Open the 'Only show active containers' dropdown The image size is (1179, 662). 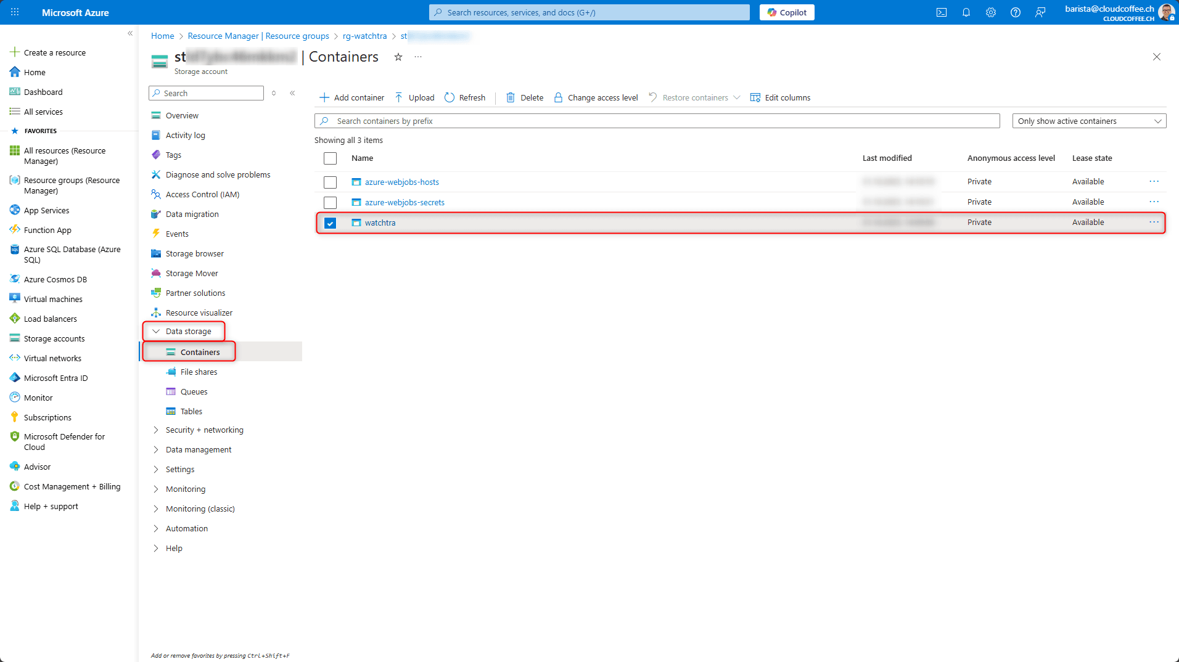tap(1089, 121)
